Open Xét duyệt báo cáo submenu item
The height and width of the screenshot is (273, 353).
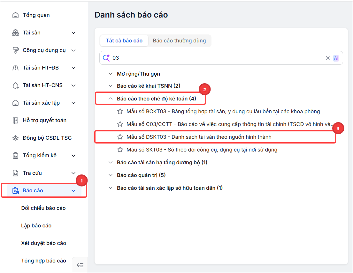point(44,243)
